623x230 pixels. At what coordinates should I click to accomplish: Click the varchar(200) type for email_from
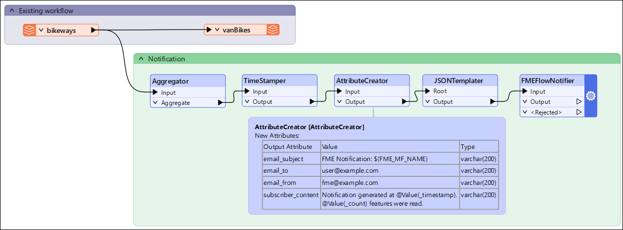click(479, 183)
